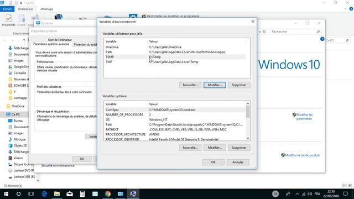Click the volume tray icon
This screenshot has width=354, height=199.
[x=310, y=194]
